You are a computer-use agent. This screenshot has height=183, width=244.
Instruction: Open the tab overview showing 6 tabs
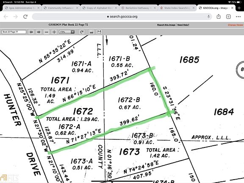pos(228,17)
